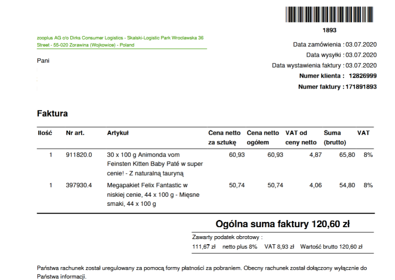This screenshot has height=280, width=395.
Task: Select the Data wysyłki date line
Action: (342, 55)
